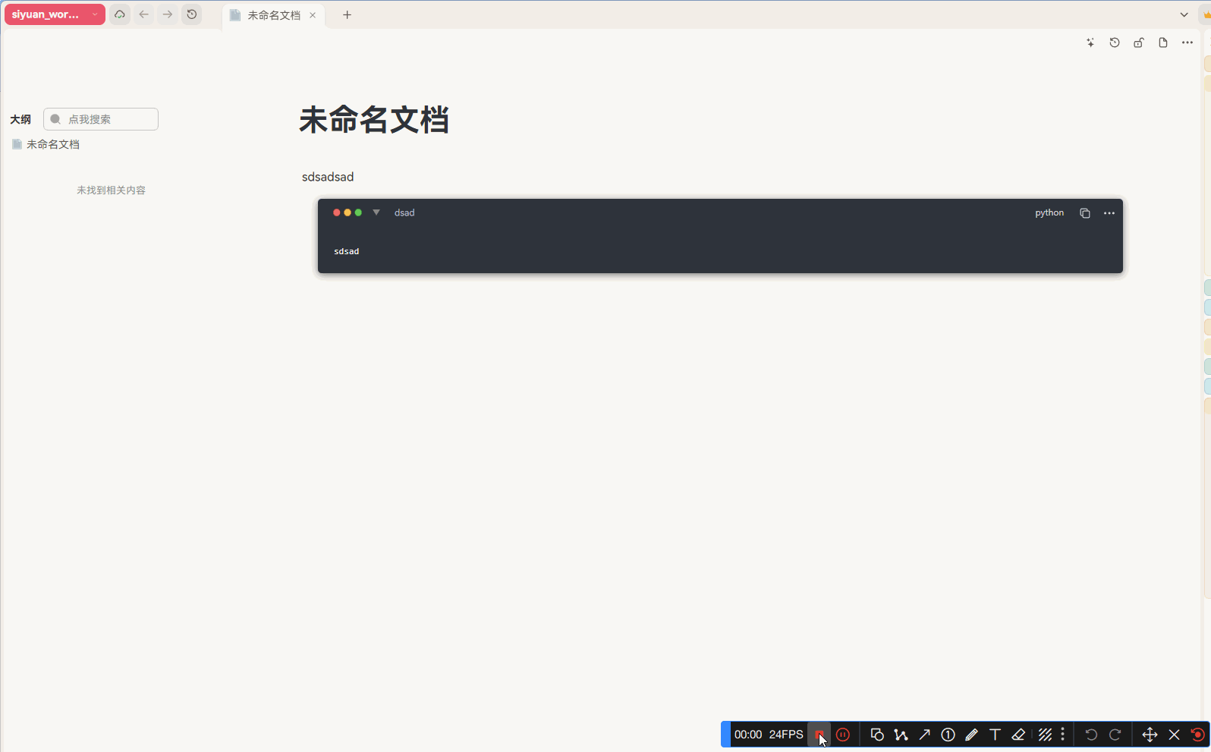Click the red restart recording icon
Screen dimensions: 1211x752
(1197, 735)
